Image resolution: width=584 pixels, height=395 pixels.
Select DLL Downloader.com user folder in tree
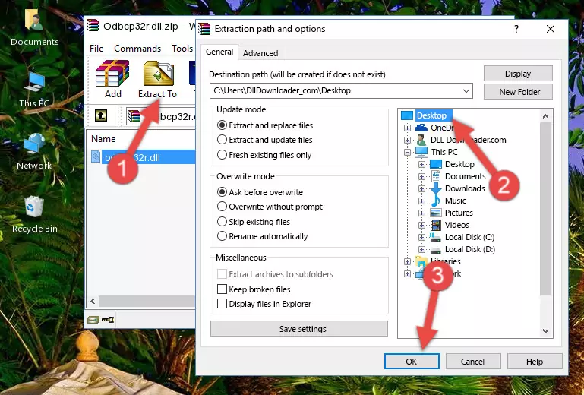pyautogui.click(x=468, y=140)
